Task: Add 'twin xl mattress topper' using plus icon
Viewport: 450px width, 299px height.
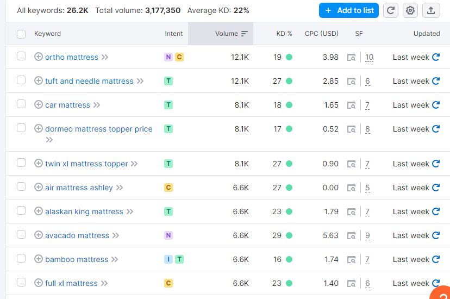Action: click(39, 163)
